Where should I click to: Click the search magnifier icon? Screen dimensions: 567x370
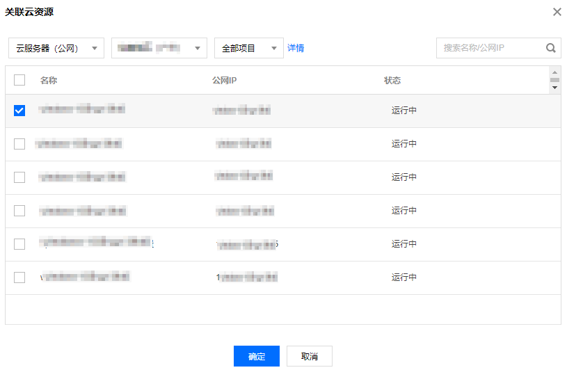[x=551, y=48]
